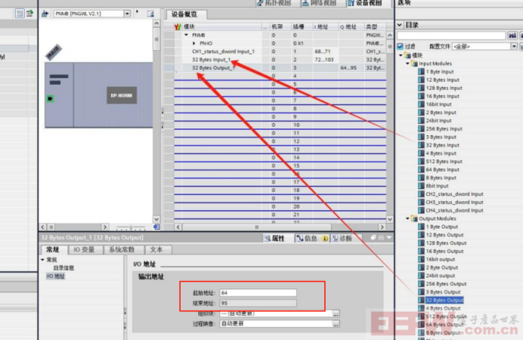Select the 128 Bytes Output module icon
The height and width of the screenshot is (340, 523).
[x=421, y=243]
